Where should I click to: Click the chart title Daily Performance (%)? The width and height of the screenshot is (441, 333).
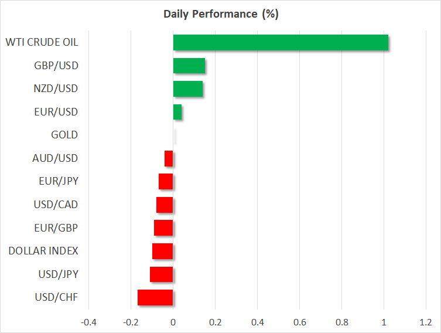(x=220, y=14)
